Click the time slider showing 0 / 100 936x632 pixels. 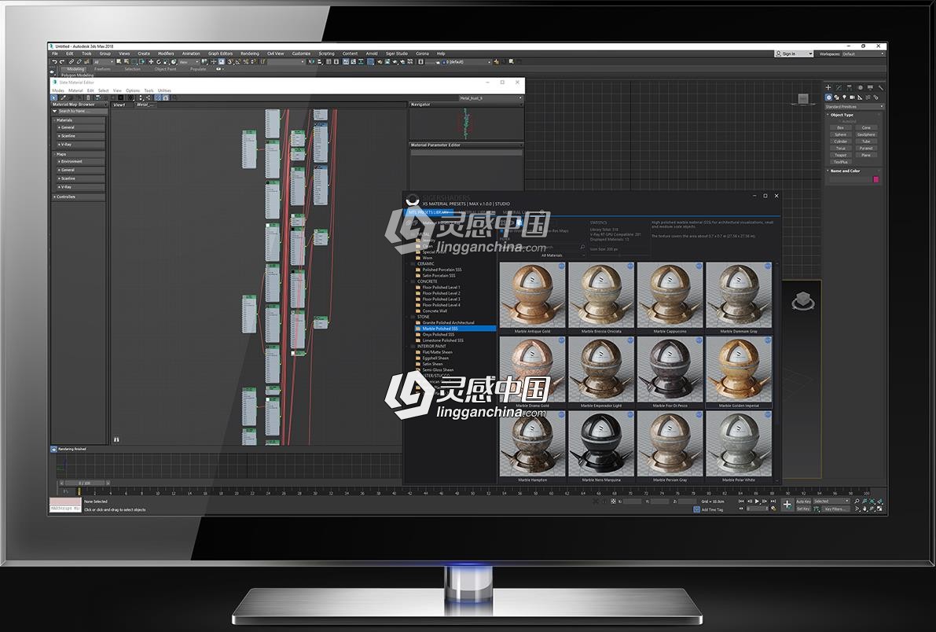coord(84,483)
